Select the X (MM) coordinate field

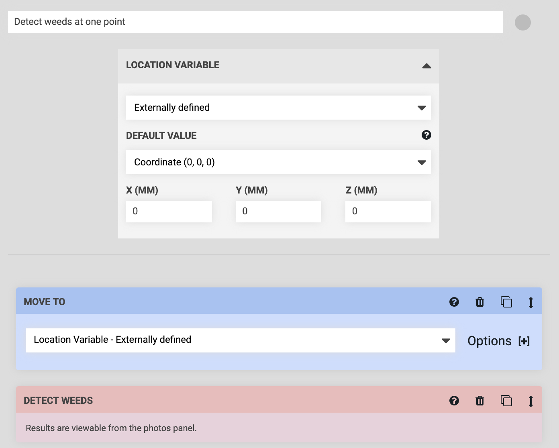tap(169, 211)
